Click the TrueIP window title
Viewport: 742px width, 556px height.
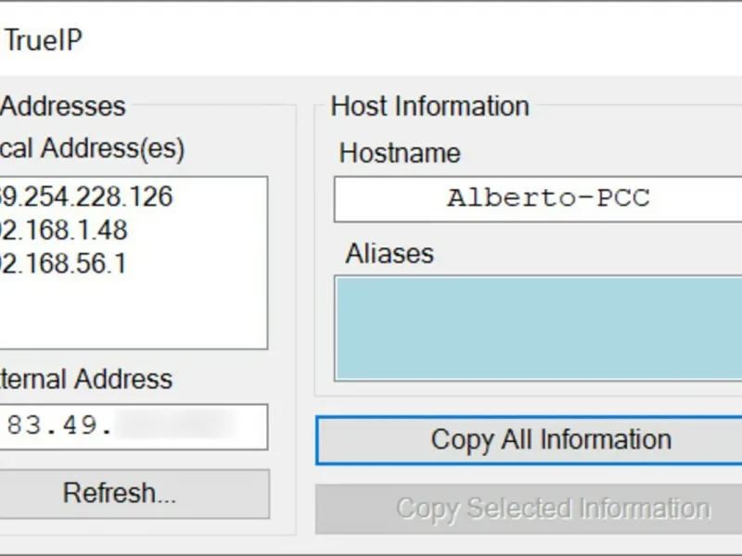[x=43, y=41]
